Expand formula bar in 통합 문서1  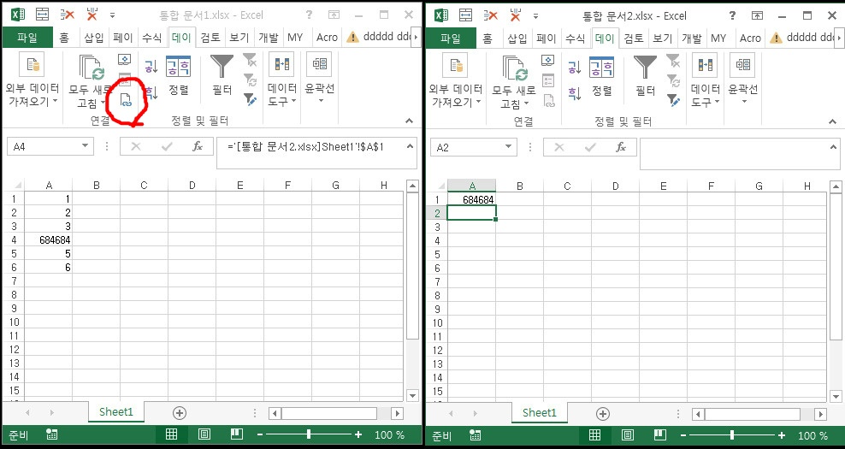coord(411,145)
